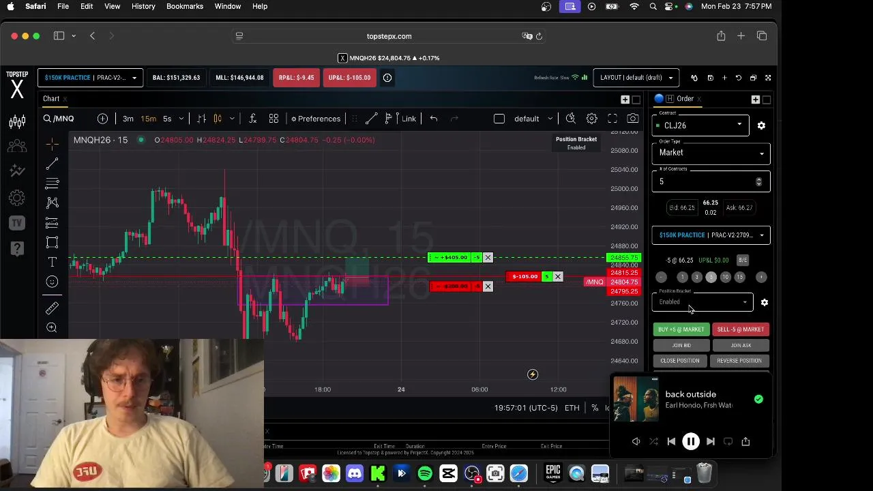873x491 pixels.
Task: Click the chart quick search magnifier icon
Action: [x=571, y=119]
